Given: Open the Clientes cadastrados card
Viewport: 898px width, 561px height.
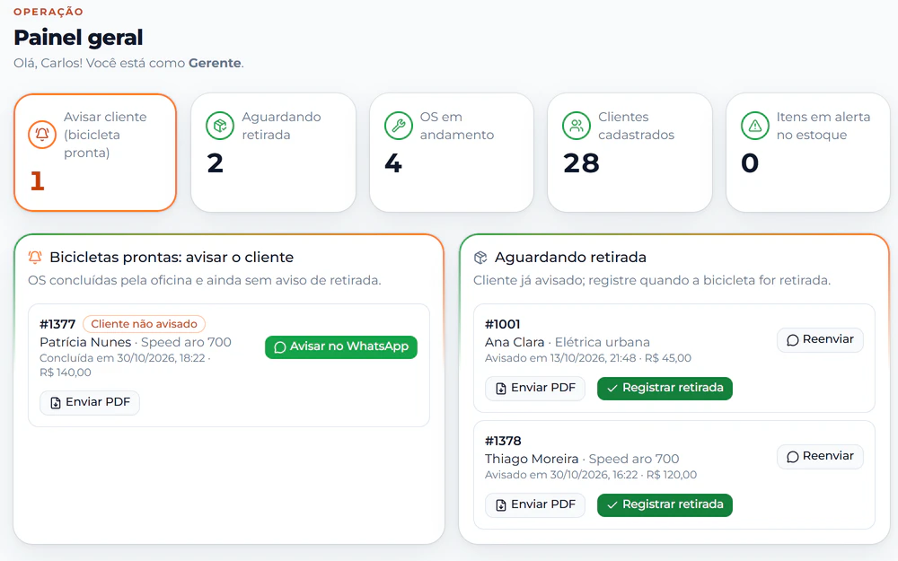Looking at the screenshot, I should [x=630, y=153].
